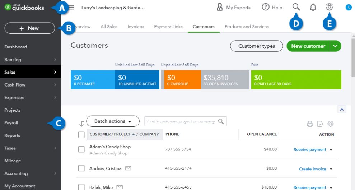Open the Settings gear in header

(329, 7)
